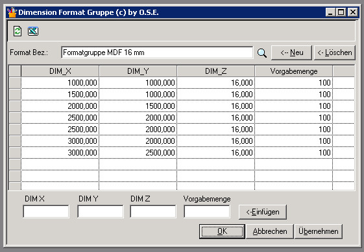Select the DIM_X column header
364x252 pixels.
pyautogui.click(x=60, y=71)
